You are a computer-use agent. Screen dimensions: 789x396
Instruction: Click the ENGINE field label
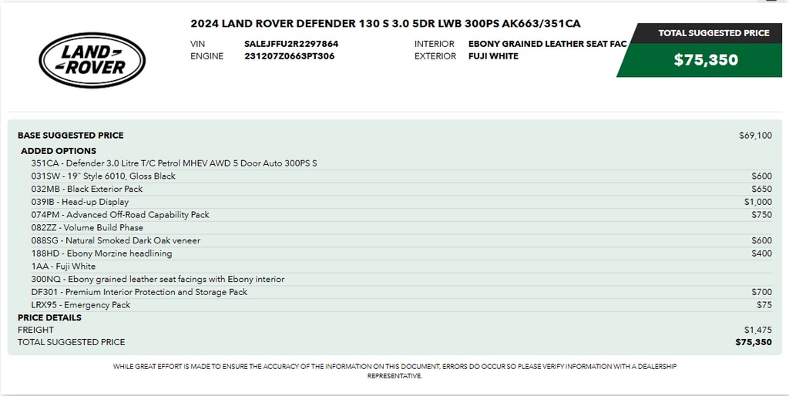pyautogui.click(x=206, y=55)
